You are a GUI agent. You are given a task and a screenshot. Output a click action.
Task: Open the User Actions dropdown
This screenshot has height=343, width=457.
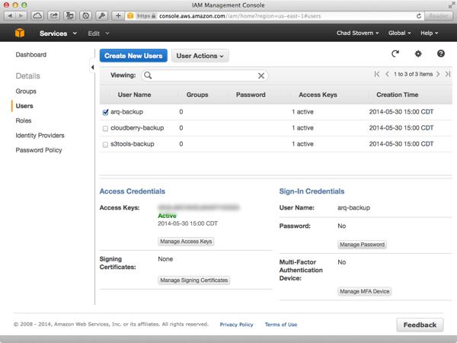(x=200, y=56)
